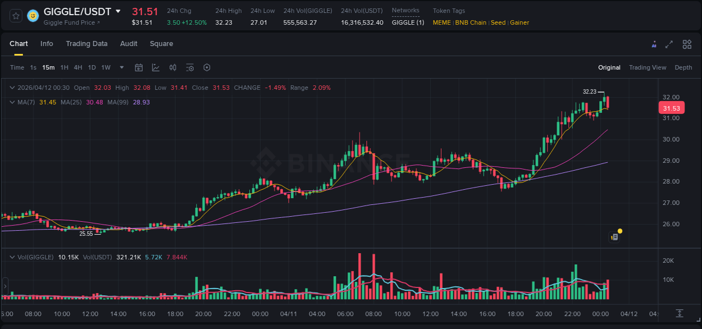Open the indicator settings icon

[x=189, y=67]
